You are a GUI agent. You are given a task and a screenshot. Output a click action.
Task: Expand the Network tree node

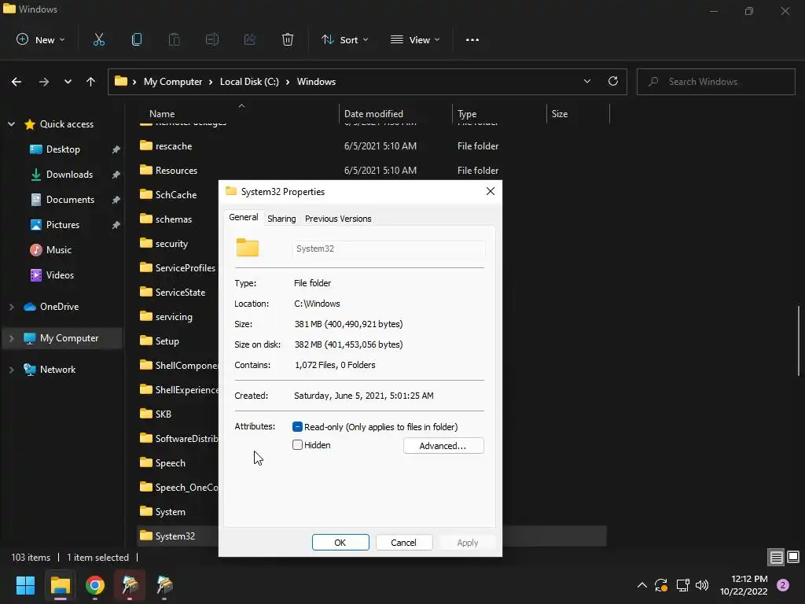click(11, 370)
